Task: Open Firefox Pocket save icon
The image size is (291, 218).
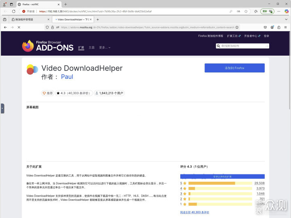Action: (x=265, y=27)
